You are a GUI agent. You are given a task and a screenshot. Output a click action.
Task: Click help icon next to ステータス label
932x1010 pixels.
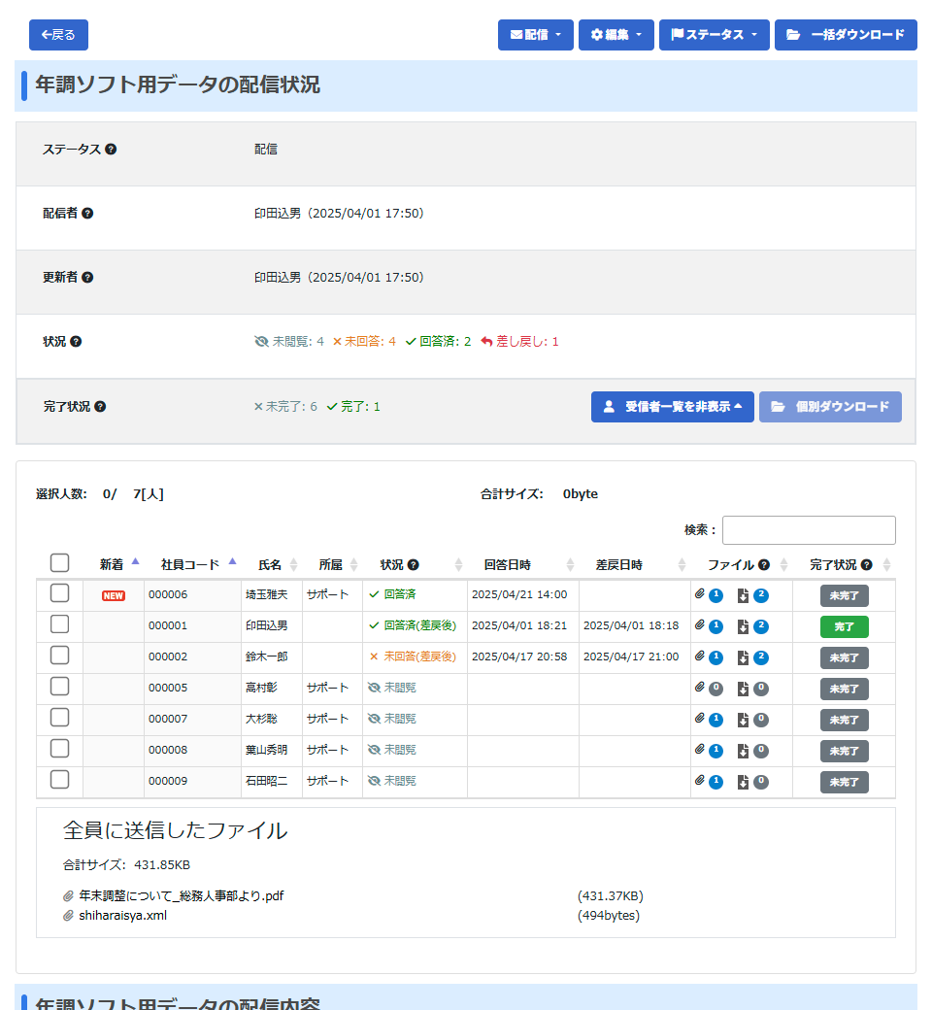click(x=111, y=150)
